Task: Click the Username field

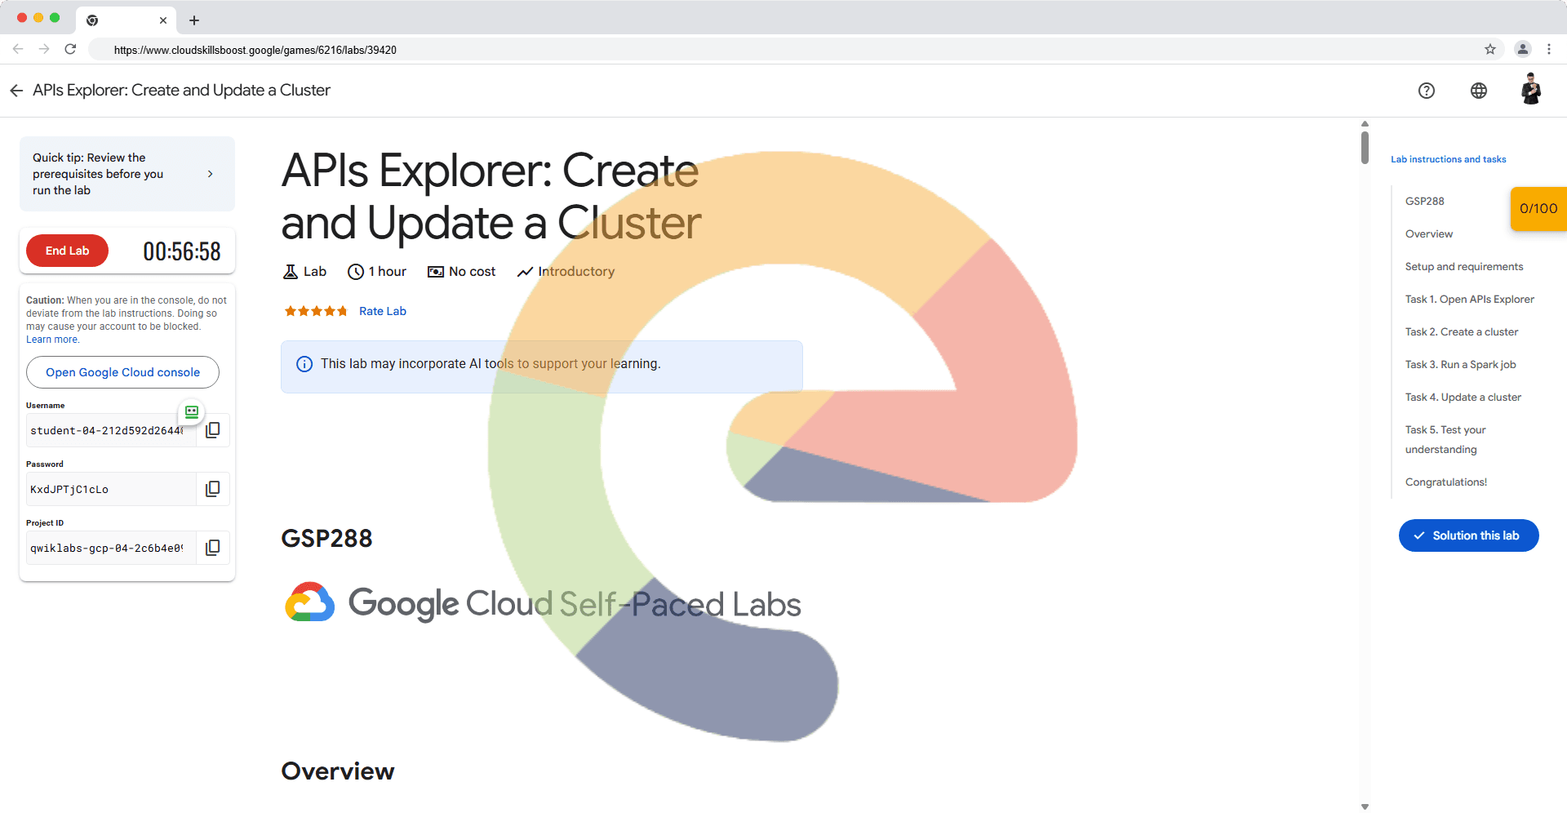Action: click(x=112, y=430)
